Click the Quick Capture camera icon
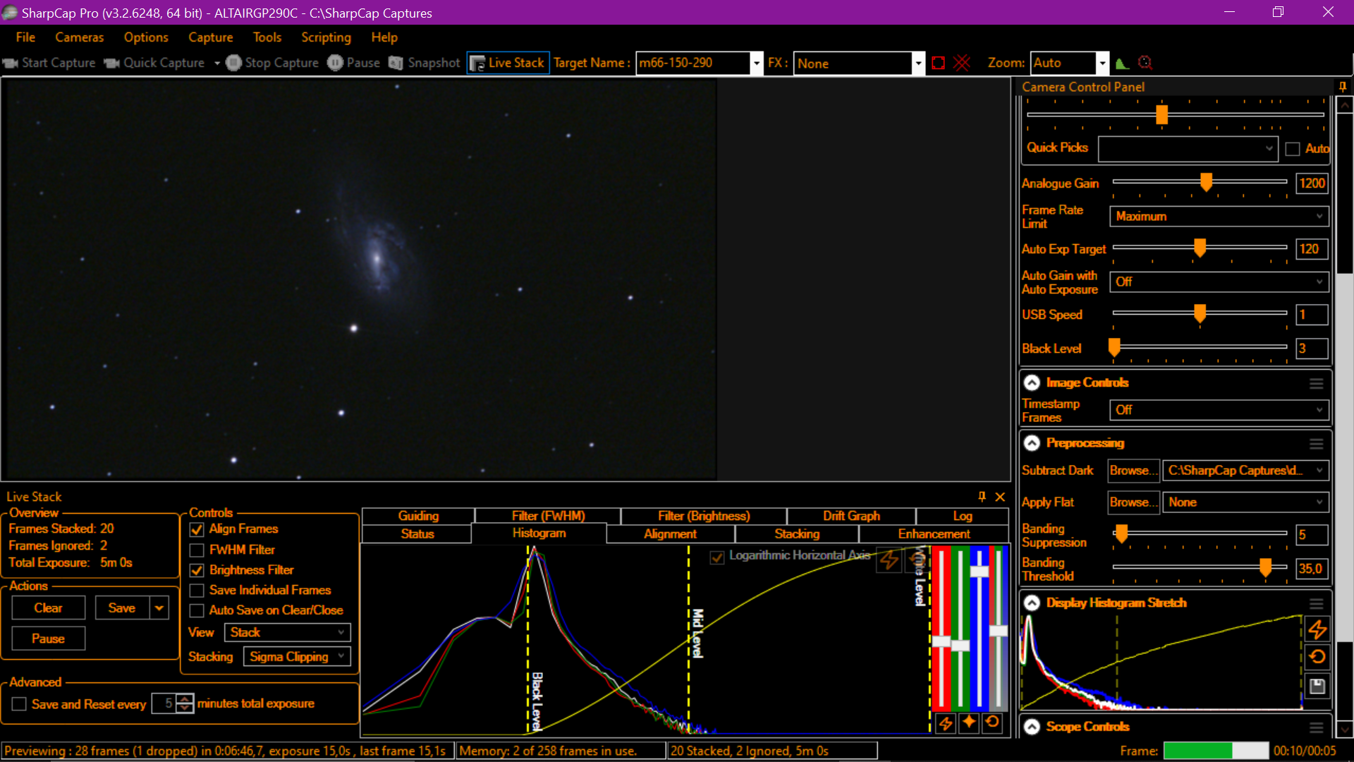This screenshot has height=762, width=1354. pos(111,63)
